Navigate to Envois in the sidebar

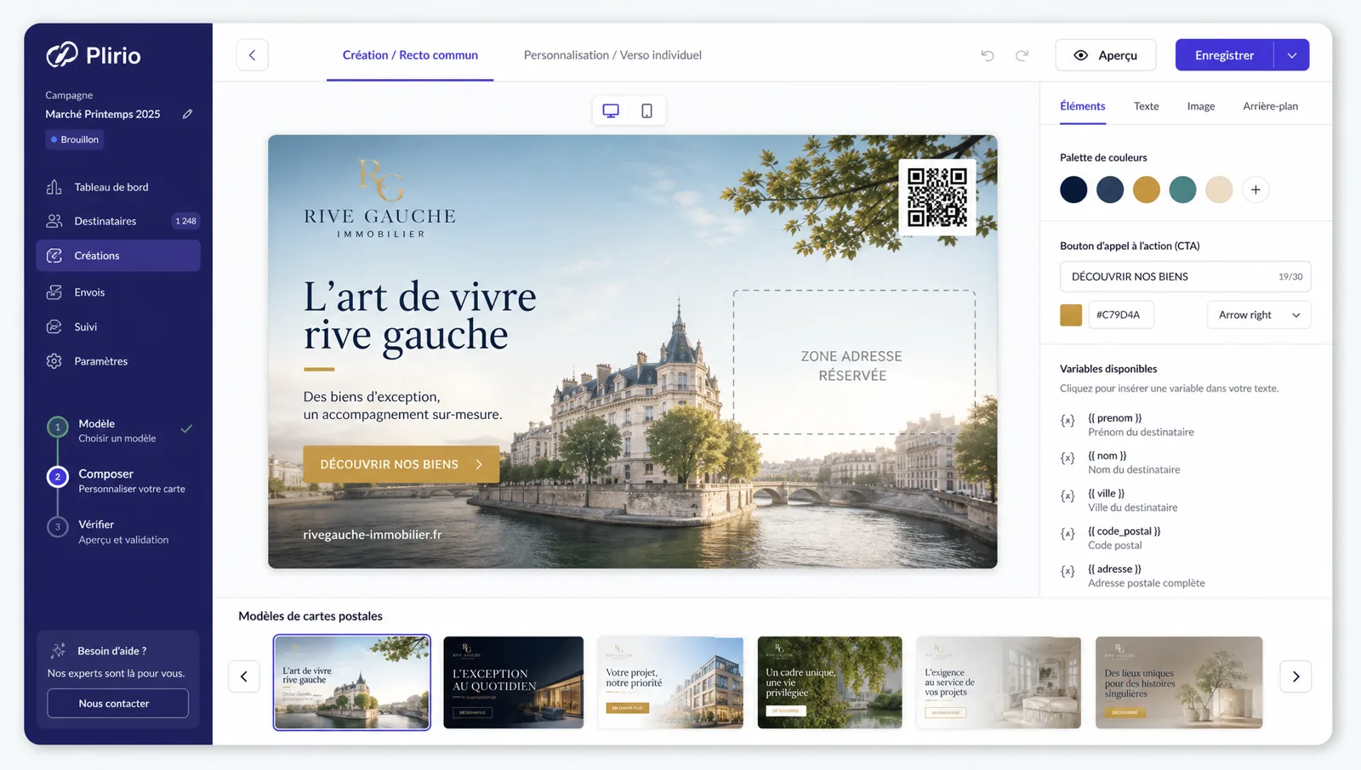point(118,292)
